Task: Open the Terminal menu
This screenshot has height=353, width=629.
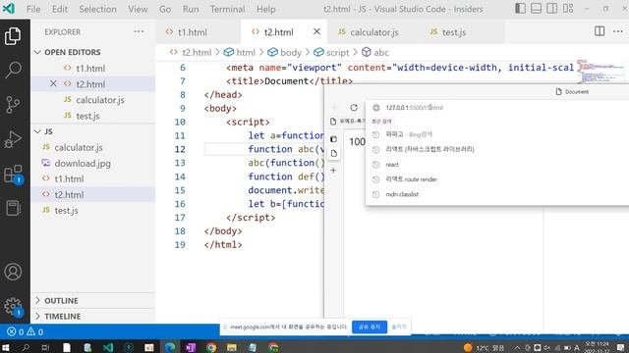Action: (x=227, y=9)
